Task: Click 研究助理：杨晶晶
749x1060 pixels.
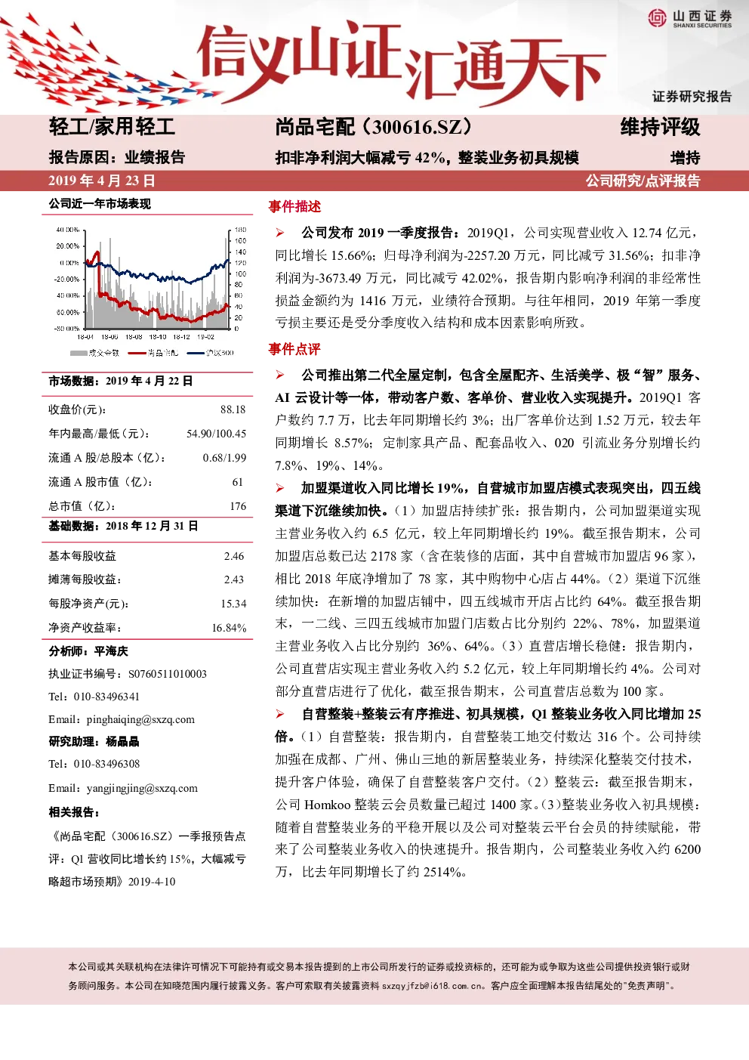Action: [x=94, y=742]
